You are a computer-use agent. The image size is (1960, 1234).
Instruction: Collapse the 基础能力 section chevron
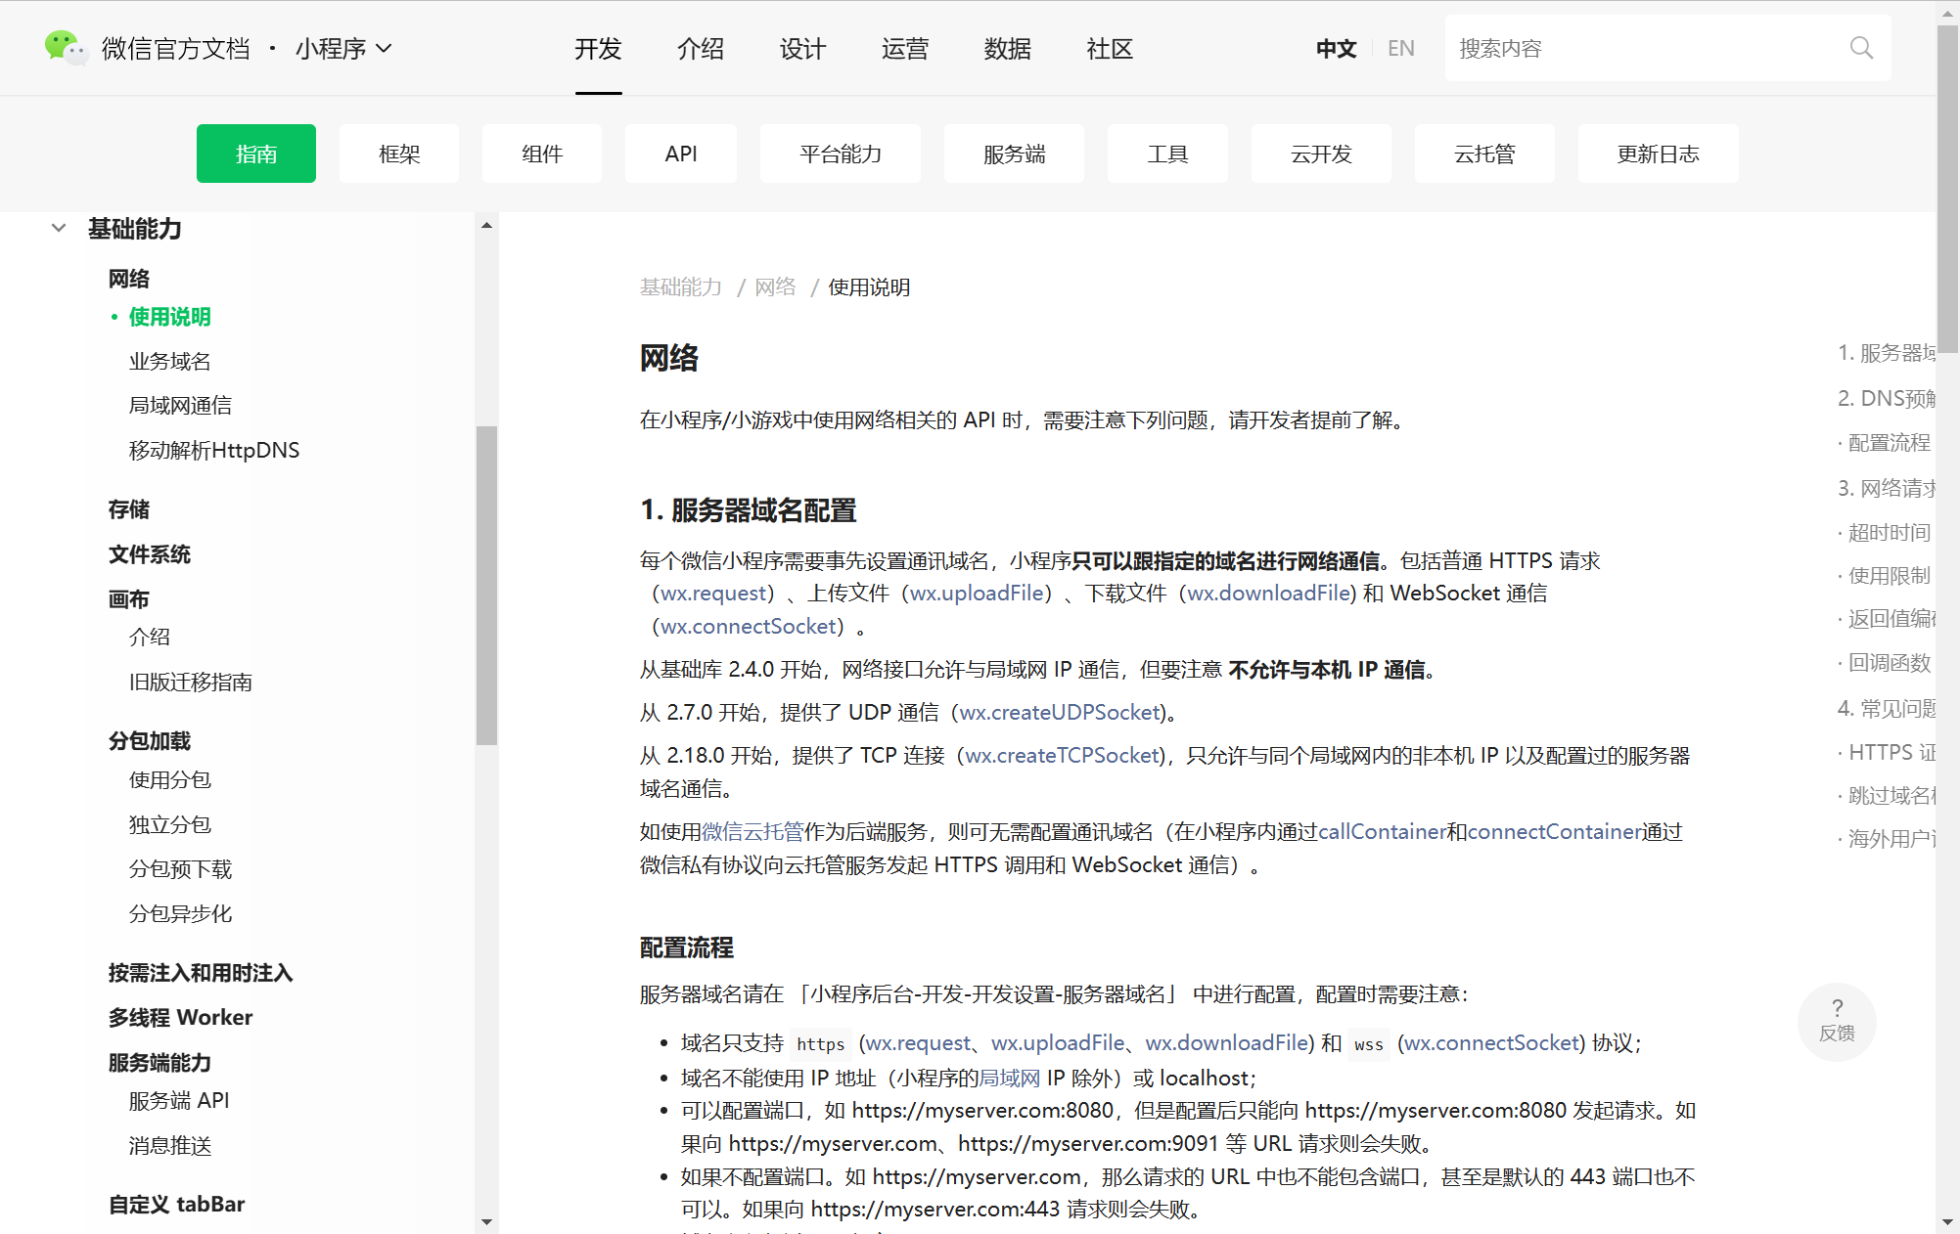coord(59,229)
